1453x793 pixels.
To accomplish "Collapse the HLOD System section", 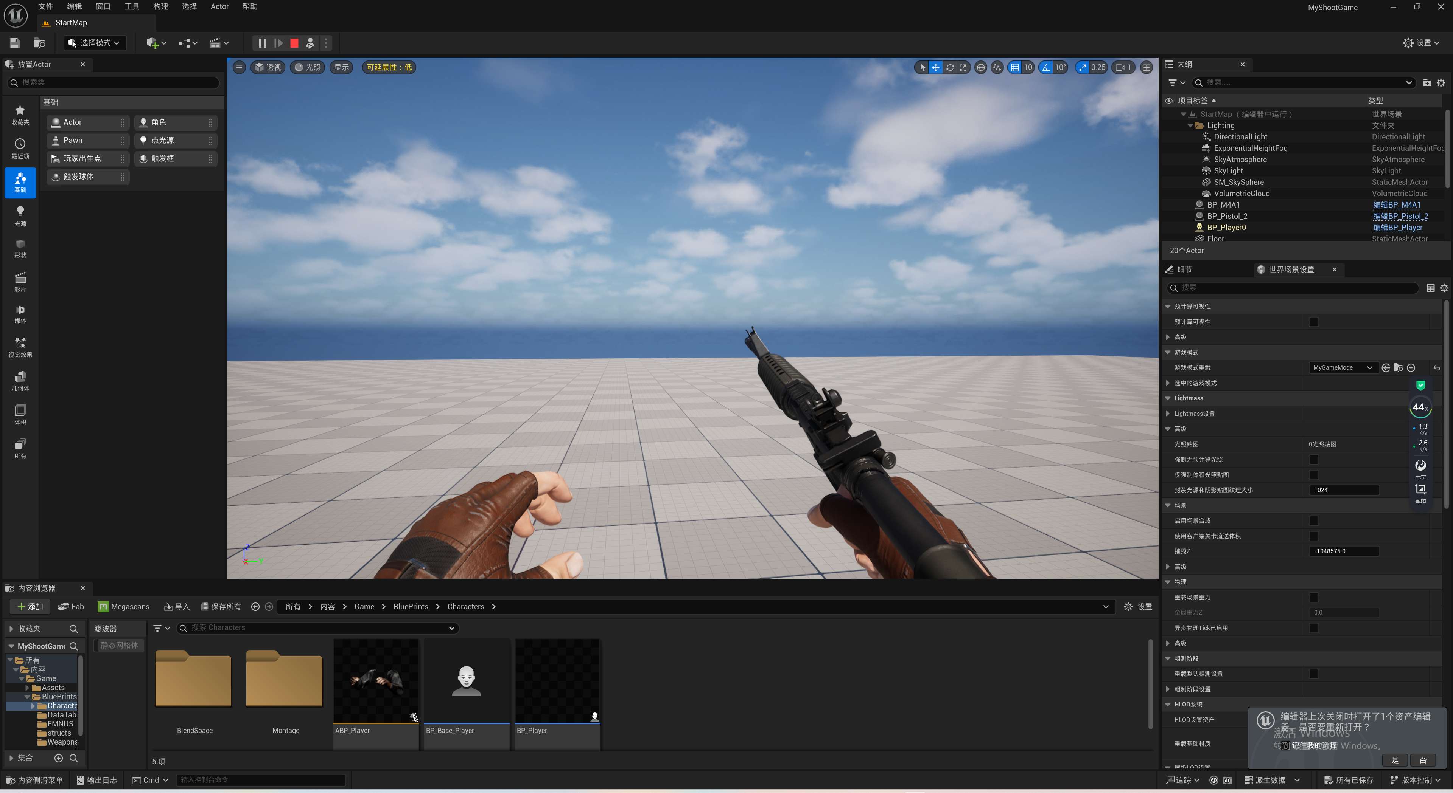I will tap(1168, 705).
